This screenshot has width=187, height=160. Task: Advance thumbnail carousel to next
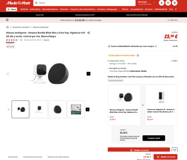[87, 110]
